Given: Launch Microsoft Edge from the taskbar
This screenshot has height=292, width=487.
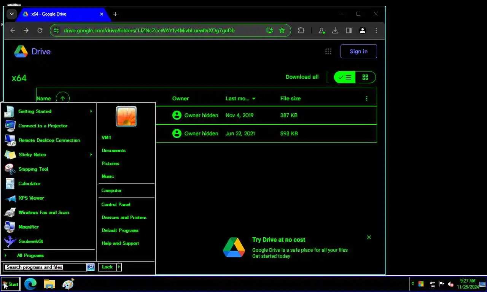Looking at the screenshot, I should tap(30, 284).
